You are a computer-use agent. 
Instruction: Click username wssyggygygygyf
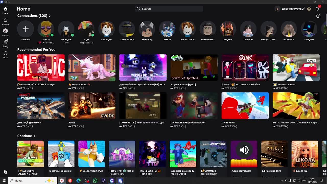[x=293, y=9]
